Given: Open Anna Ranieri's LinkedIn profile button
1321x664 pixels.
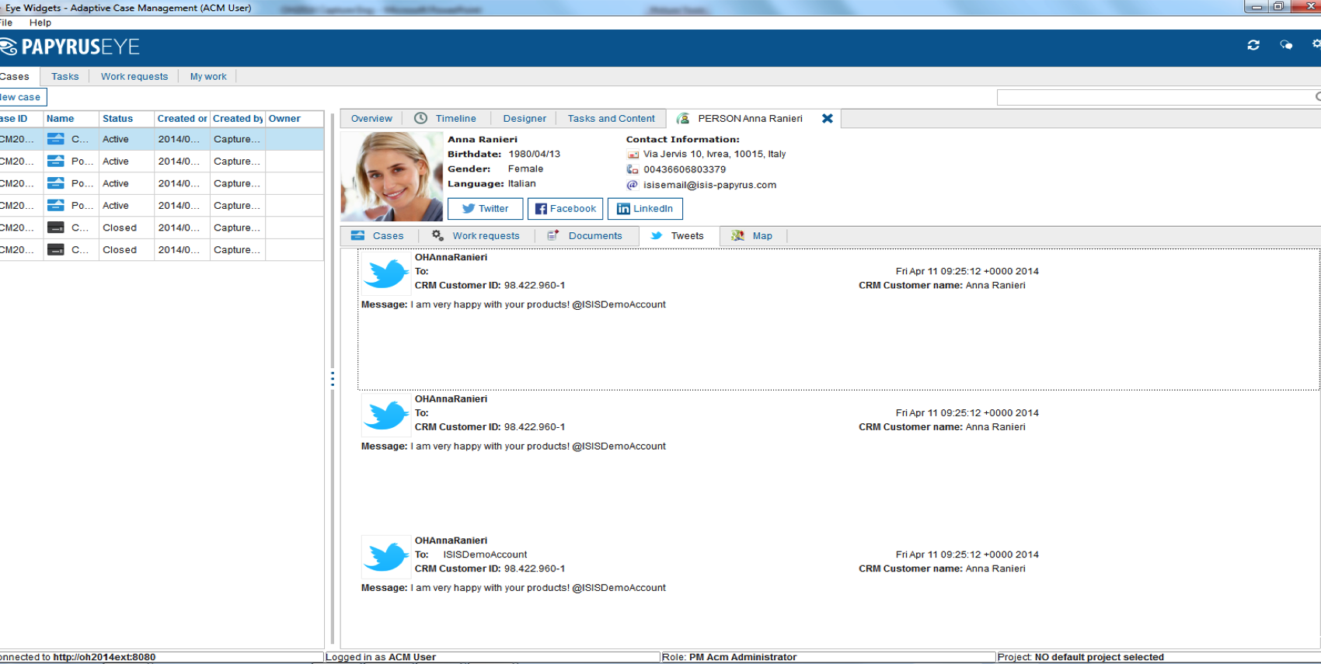Looking at the screenshot, I should click(645, 209).
